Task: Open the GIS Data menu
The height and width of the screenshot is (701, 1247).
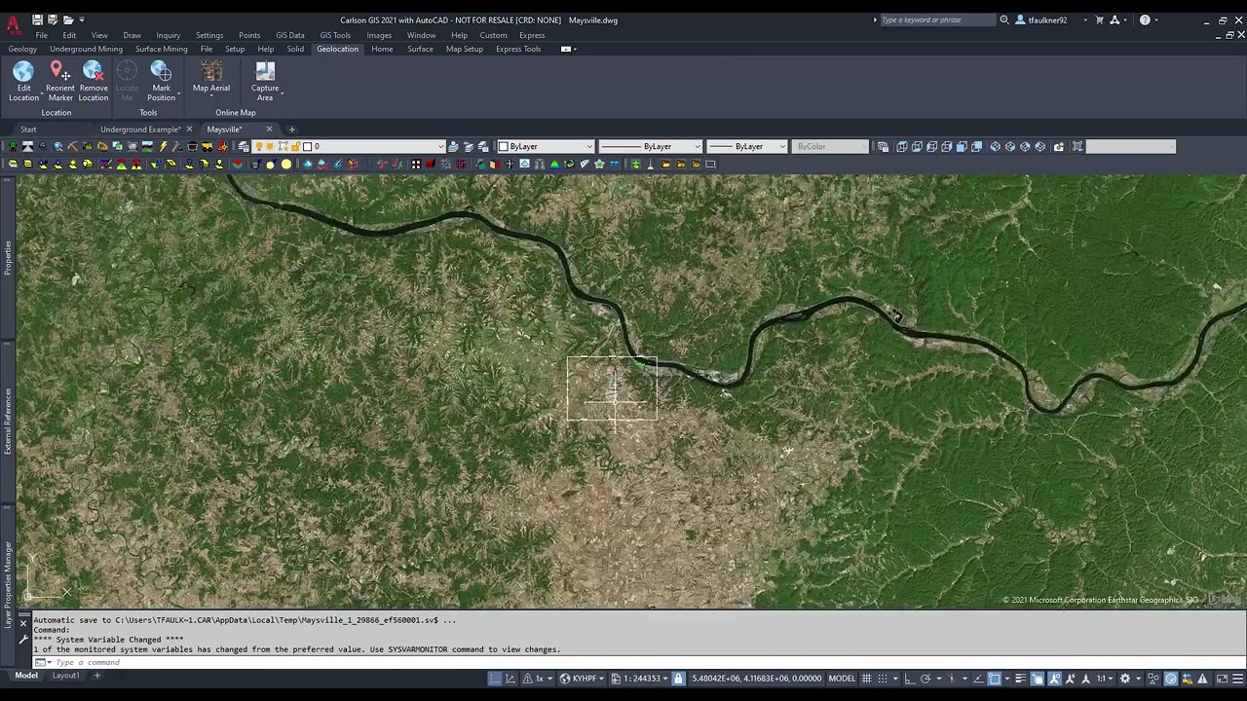Action: coord(289,35)
